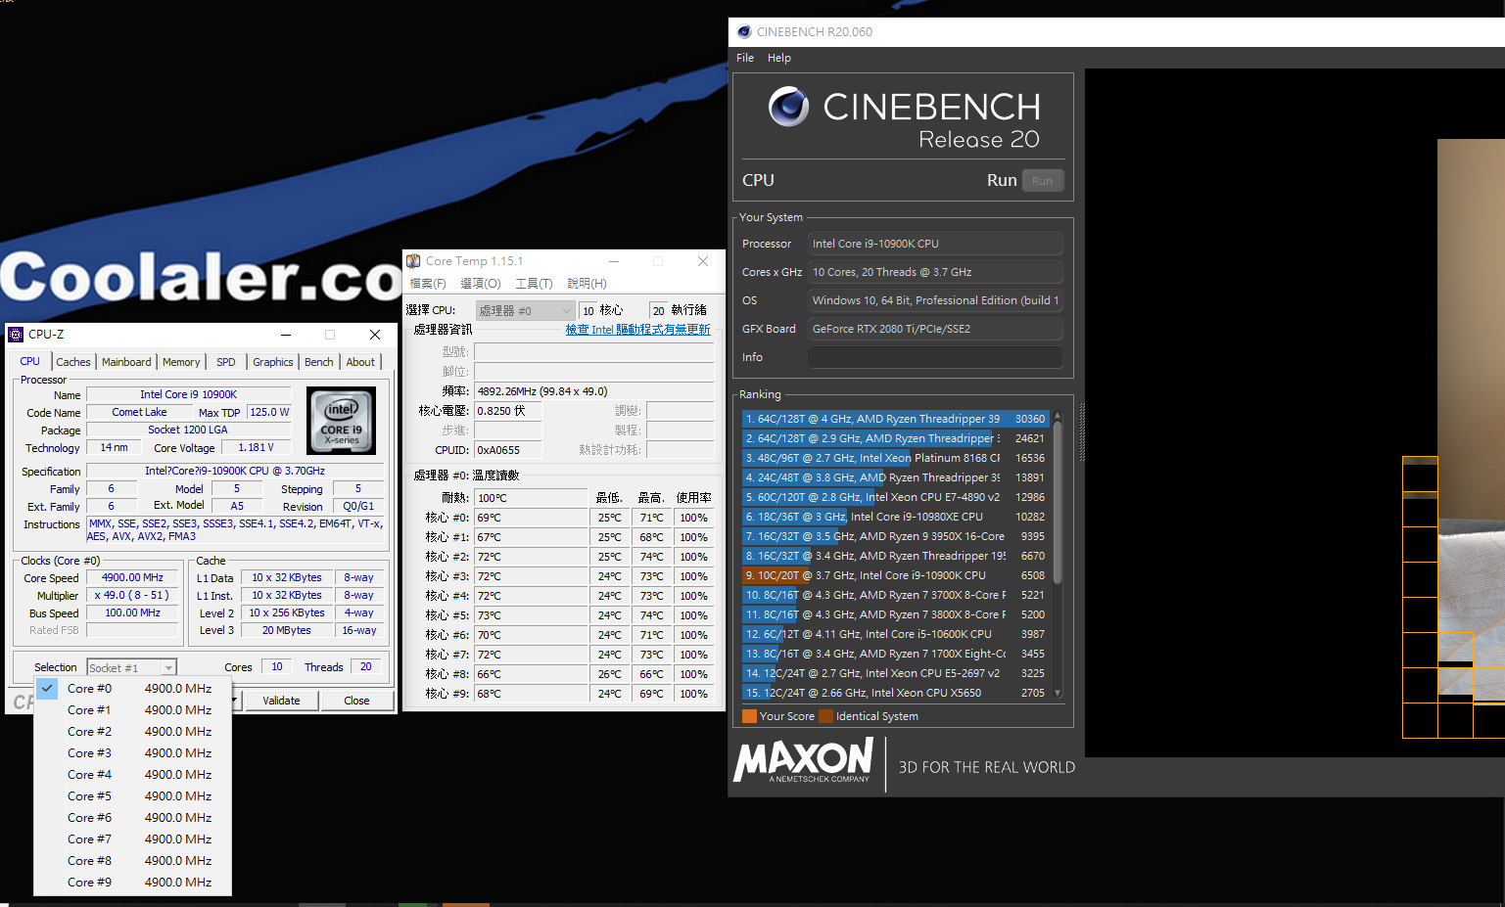Click the Info field in Cinebench
Image resolution: width=1505 pixels, height=907 pixels.
pos(935,357)
